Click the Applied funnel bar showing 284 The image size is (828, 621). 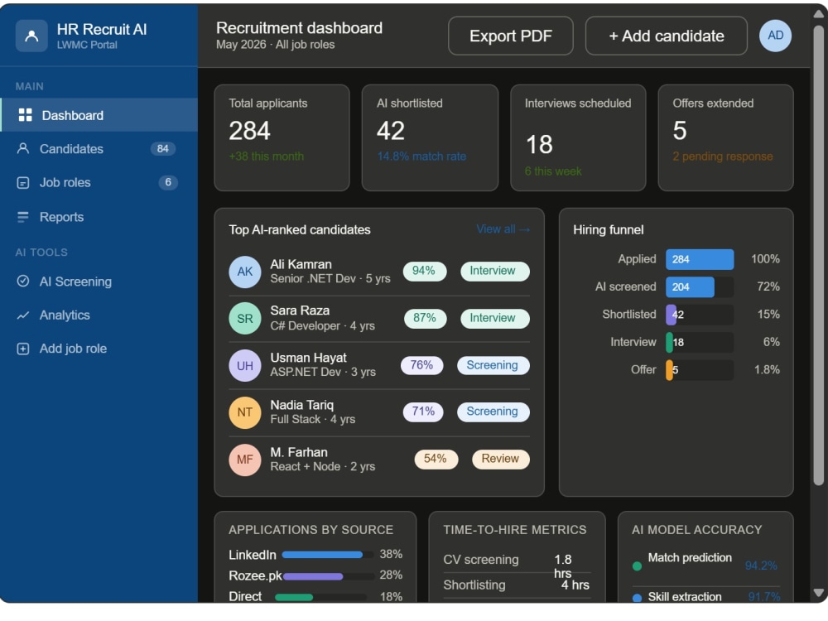pos(699,259)
